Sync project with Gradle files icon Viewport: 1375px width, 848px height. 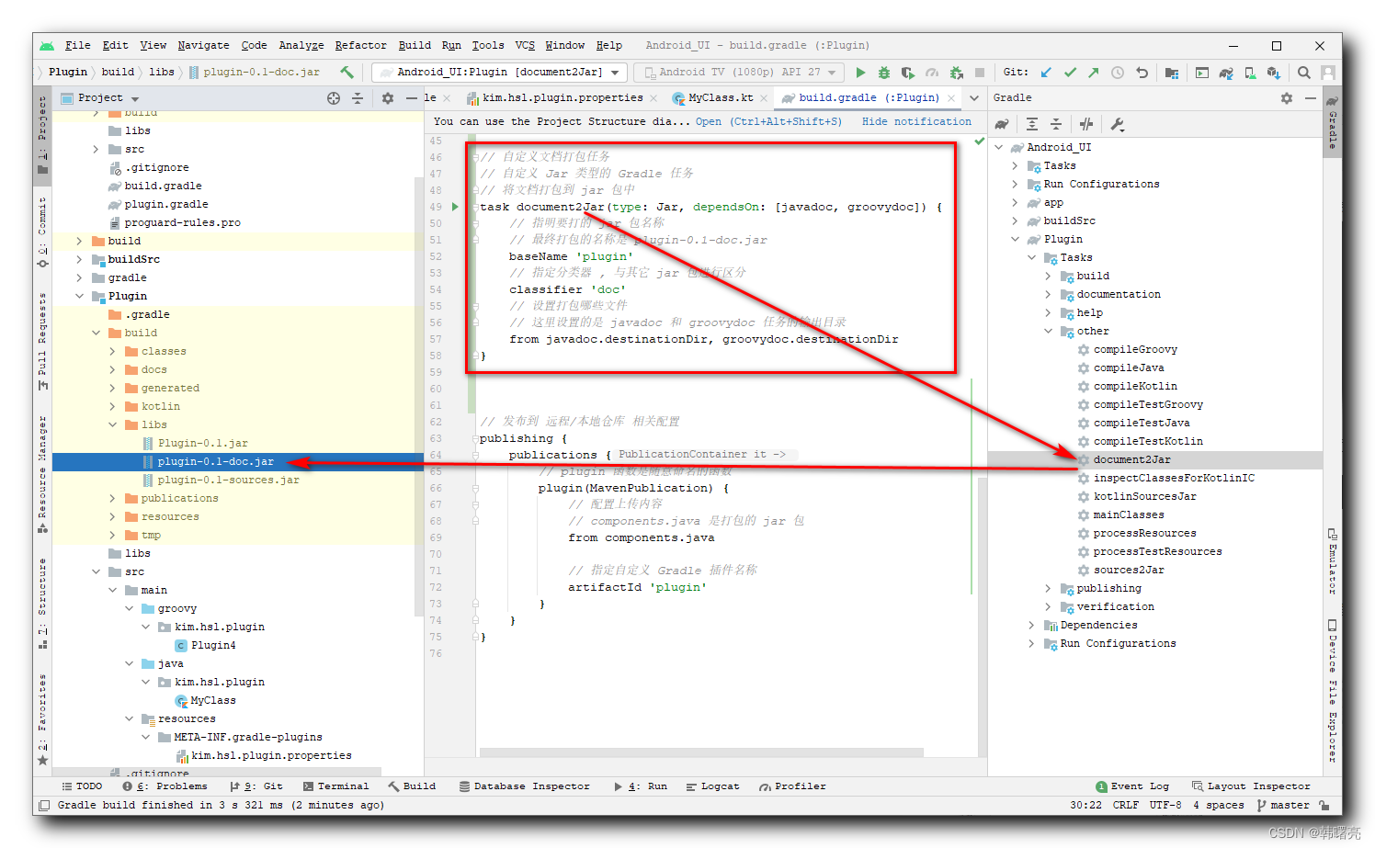[x=1226, y=73]
